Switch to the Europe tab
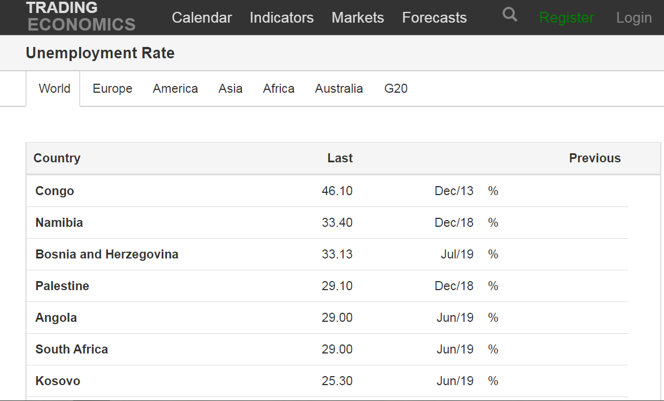The image size is (664, 401). [112, 89]
